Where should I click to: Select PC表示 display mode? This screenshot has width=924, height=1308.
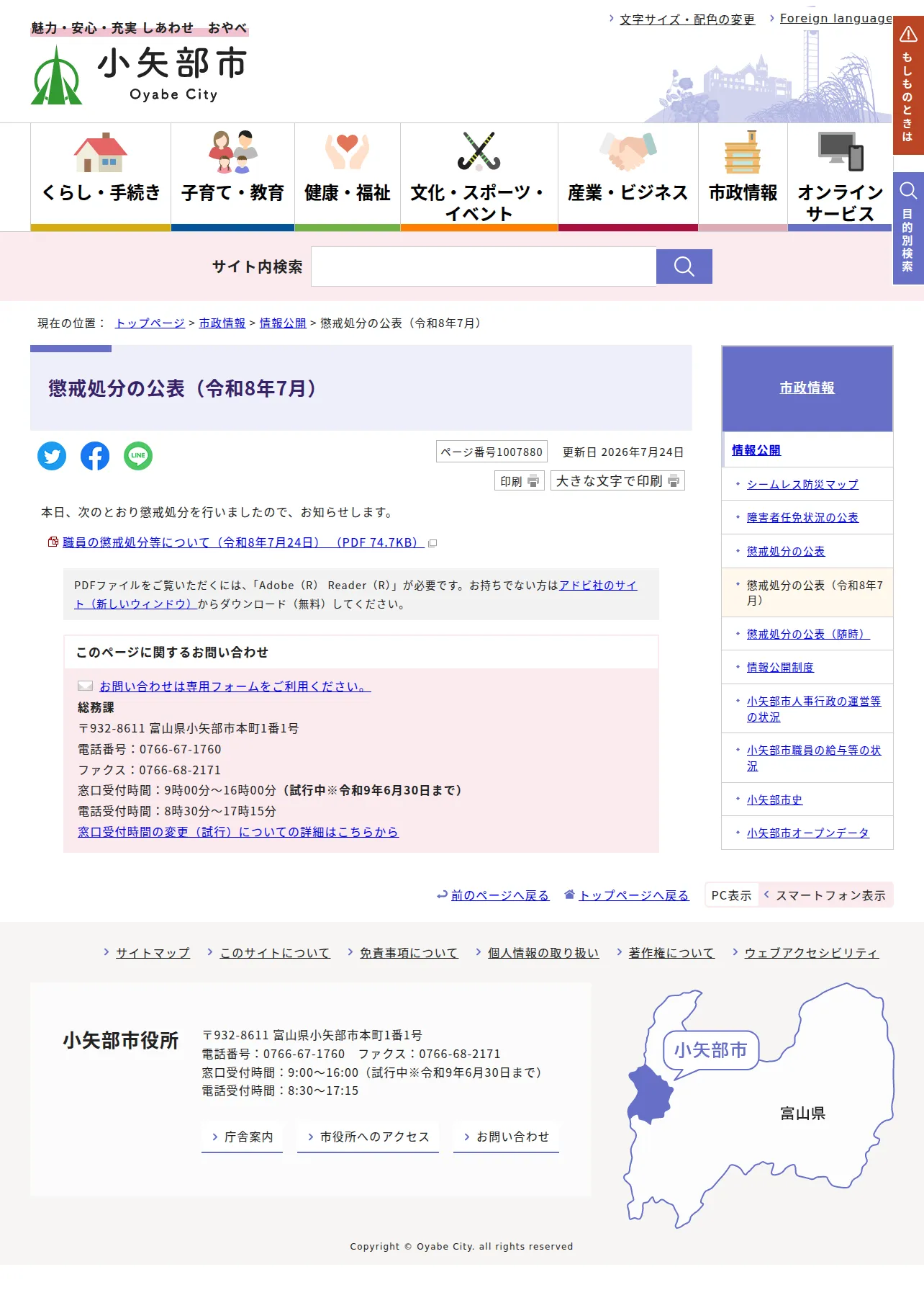tap(731, 895)
